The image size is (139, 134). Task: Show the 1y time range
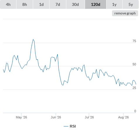click(x=114, y=4)
